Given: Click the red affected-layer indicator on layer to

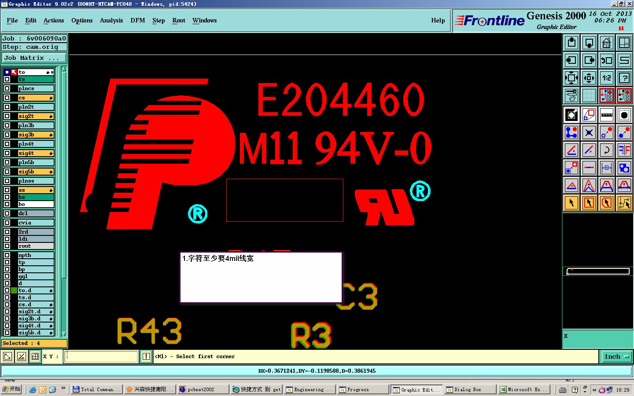Looking at the screenshot, I should [x=14, y=72].
